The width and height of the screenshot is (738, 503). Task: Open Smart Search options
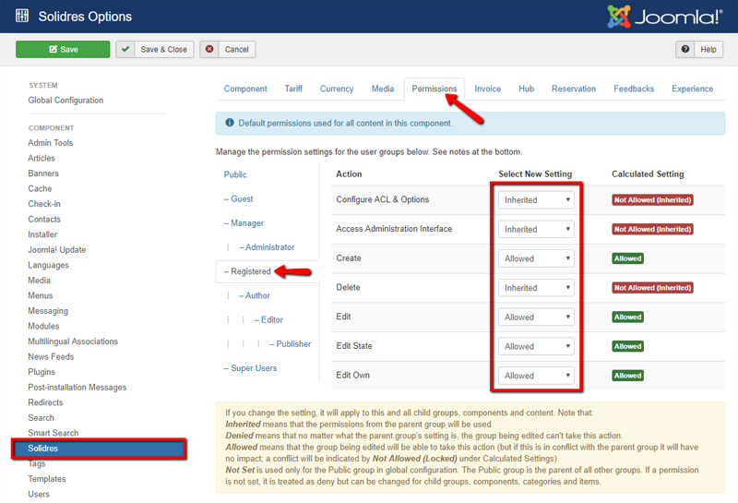pos(54,433)
